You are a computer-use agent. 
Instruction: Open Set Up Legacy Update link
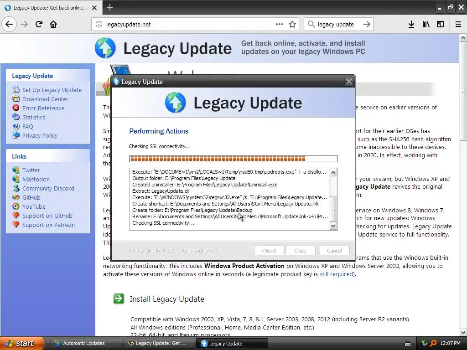52,90
